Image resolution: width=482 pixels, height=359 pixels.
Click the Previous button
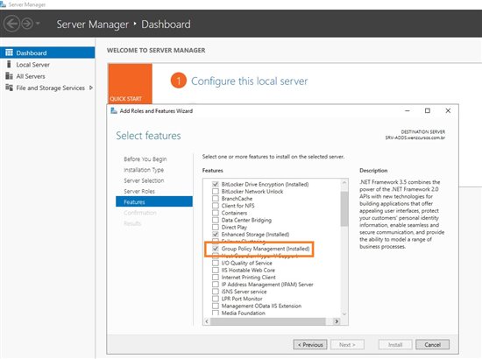[x=310, y=345]
